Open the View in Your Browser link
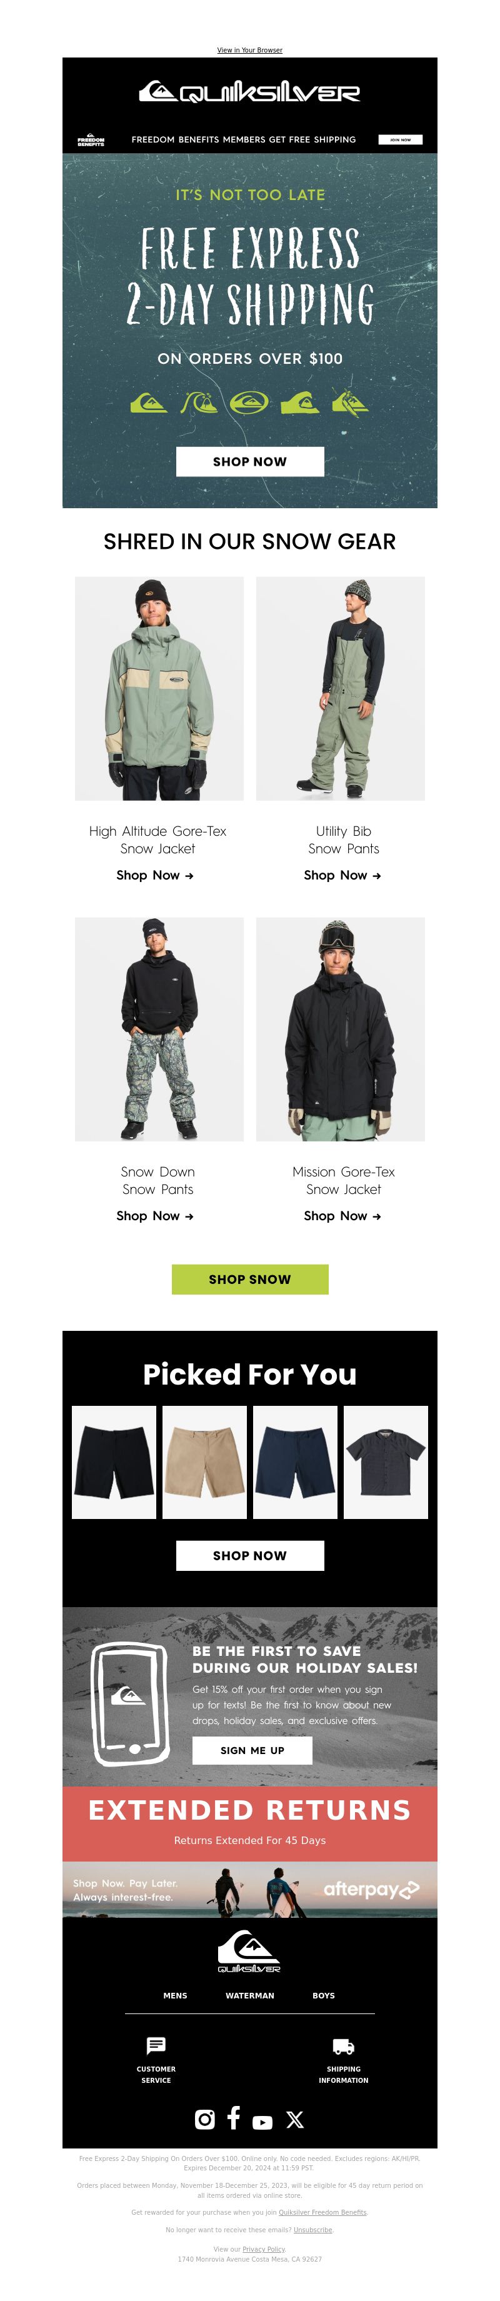Viewport: 500px width, 2301px height. pyautogui.click(x=250, y=50)
